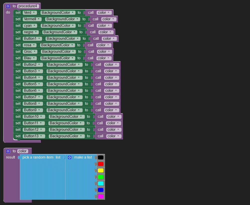Open the Button13 component dropdown
This screenshot has width=250, height=205.
coord(41,136)
